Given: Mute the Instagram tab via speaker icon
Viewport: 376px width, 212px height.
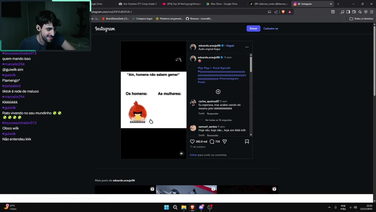Looking at the screenshot, I should (299, 4).
